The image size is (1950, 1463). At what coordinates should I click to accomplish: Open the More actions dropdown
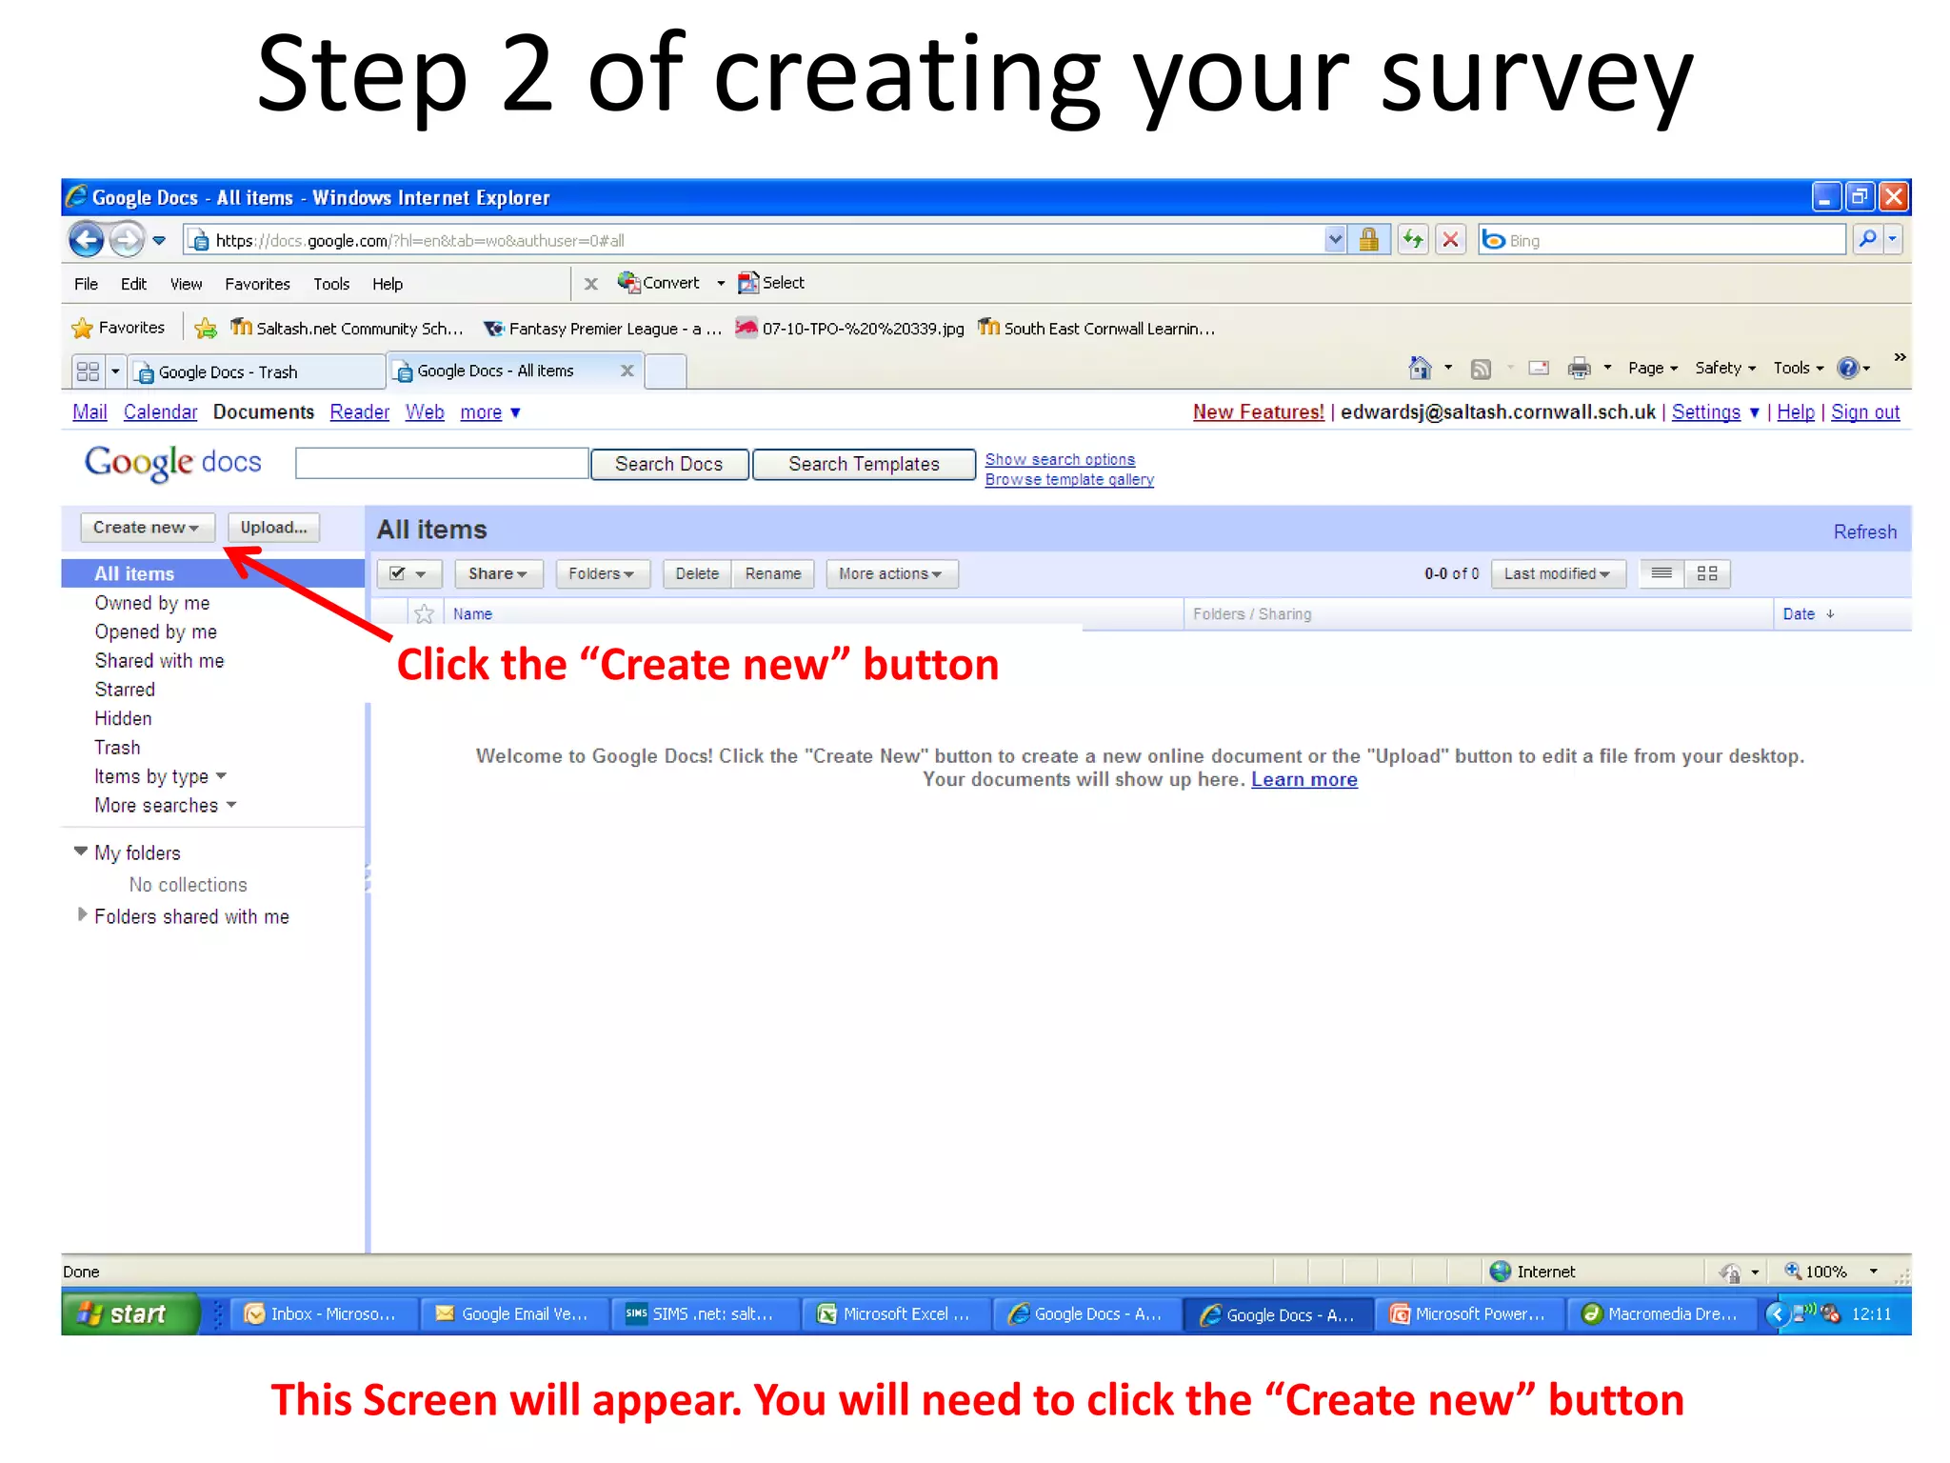click(x=891, y=573)
